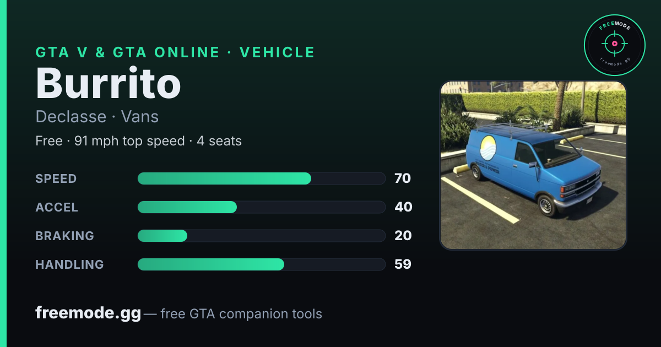Click the acceleration value 40
The height and width of the screenshot is (347, 661).
pyautogui.click(x=403, y=207)
